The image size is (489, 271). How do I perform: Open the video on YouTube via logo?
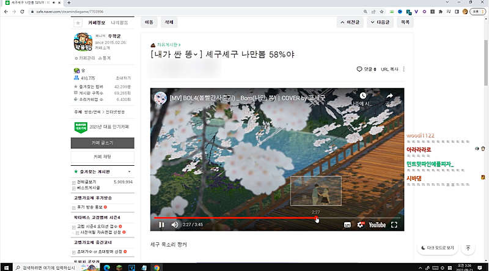(377, 225)
